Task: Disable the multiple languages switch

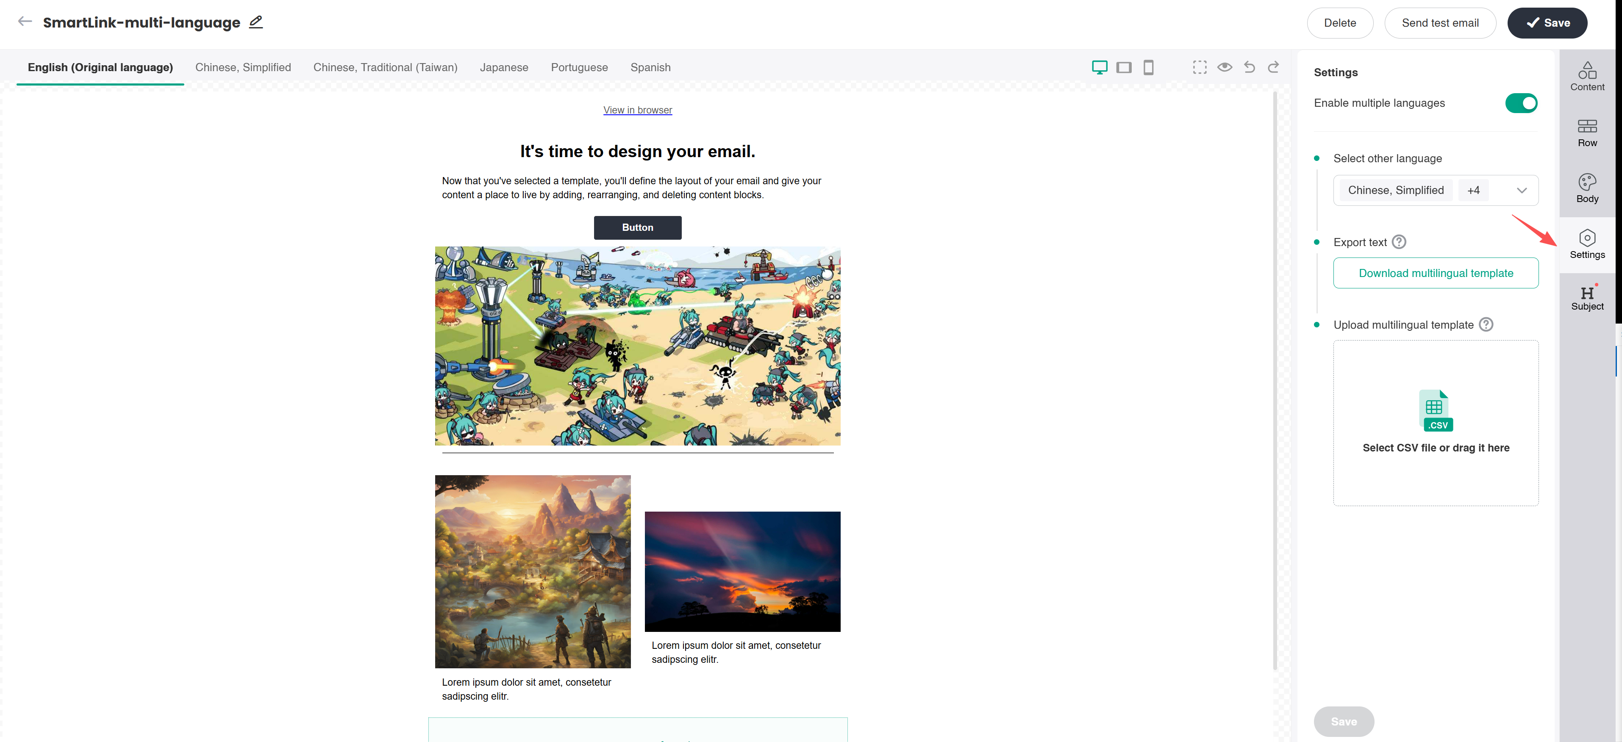Action: click(x=1521, y=103)
